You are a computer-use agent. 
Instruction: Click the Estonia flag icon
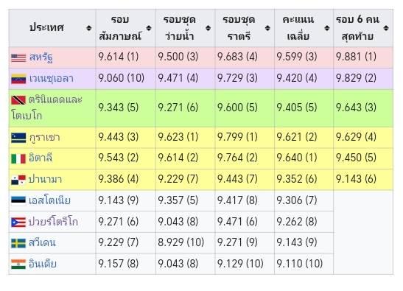(18, 201)
